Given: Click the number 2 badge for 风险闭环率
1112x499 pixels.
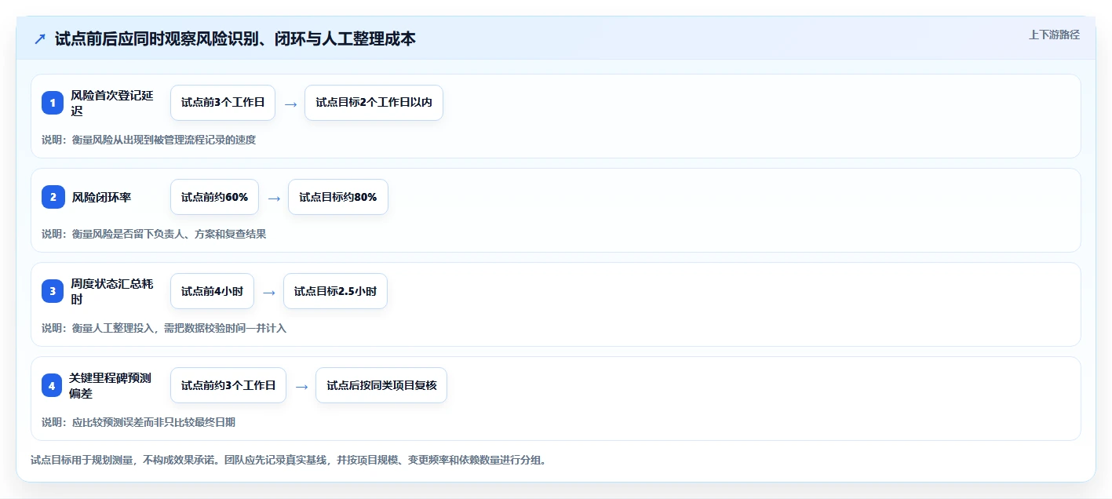Looking at the screenshot, I should [53, 197].
